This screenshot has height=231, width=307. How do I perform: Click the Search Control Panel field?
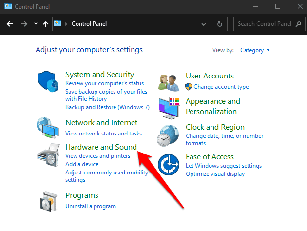click(x=268, y=23)
